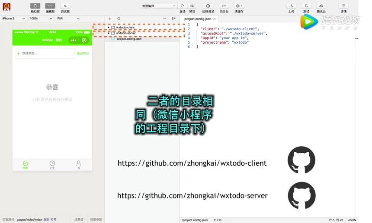Click the 预览 preview eye icon
The width and height of the screenshot is (372, 223).
(x=192, y=6)
